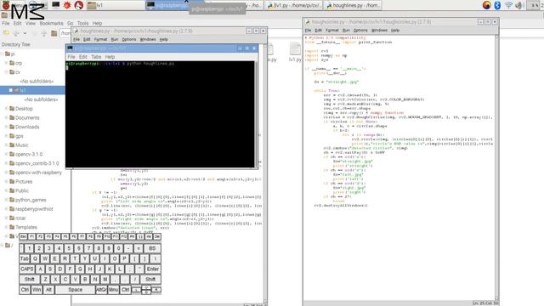Toggle the left Shift key on the virtual keyboard
The image size is (544, 306).
tap(30, 280)
